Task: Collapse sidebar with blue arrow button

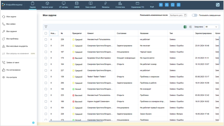Action: [x=33, y=123]
